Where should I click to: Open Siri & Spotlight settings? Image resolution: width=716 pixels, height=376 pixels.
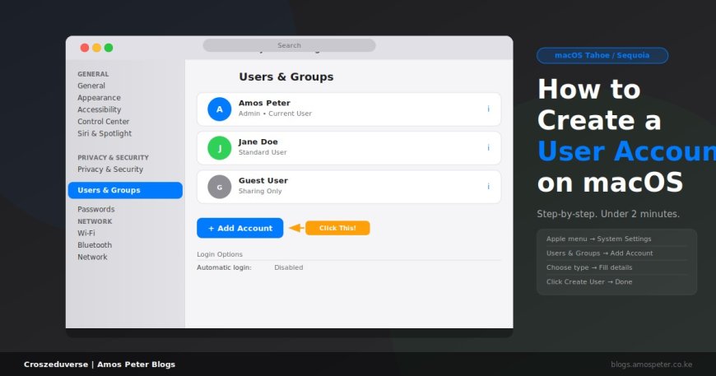click(105, 133)
